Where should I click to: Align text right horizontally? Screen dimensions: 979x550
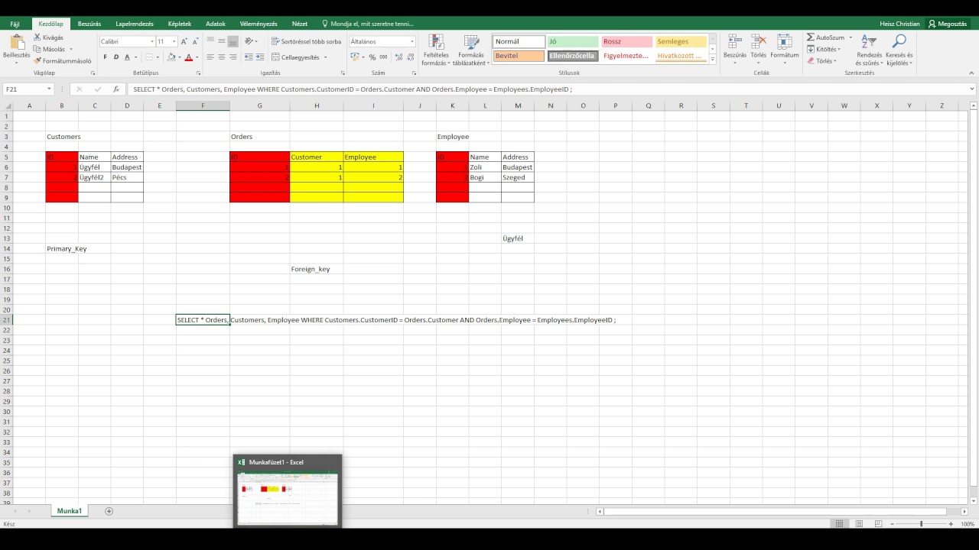pyautogui.click(x=233, y=57)
